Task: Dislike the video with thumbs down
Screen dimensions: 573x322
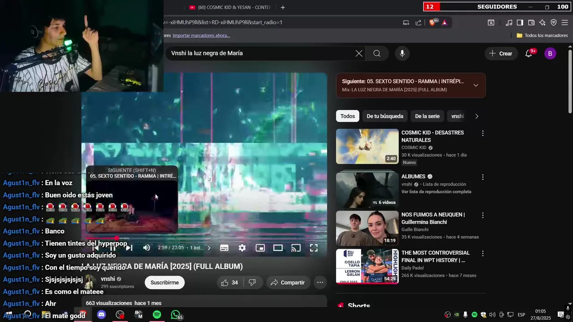Action: coord(252,283)
